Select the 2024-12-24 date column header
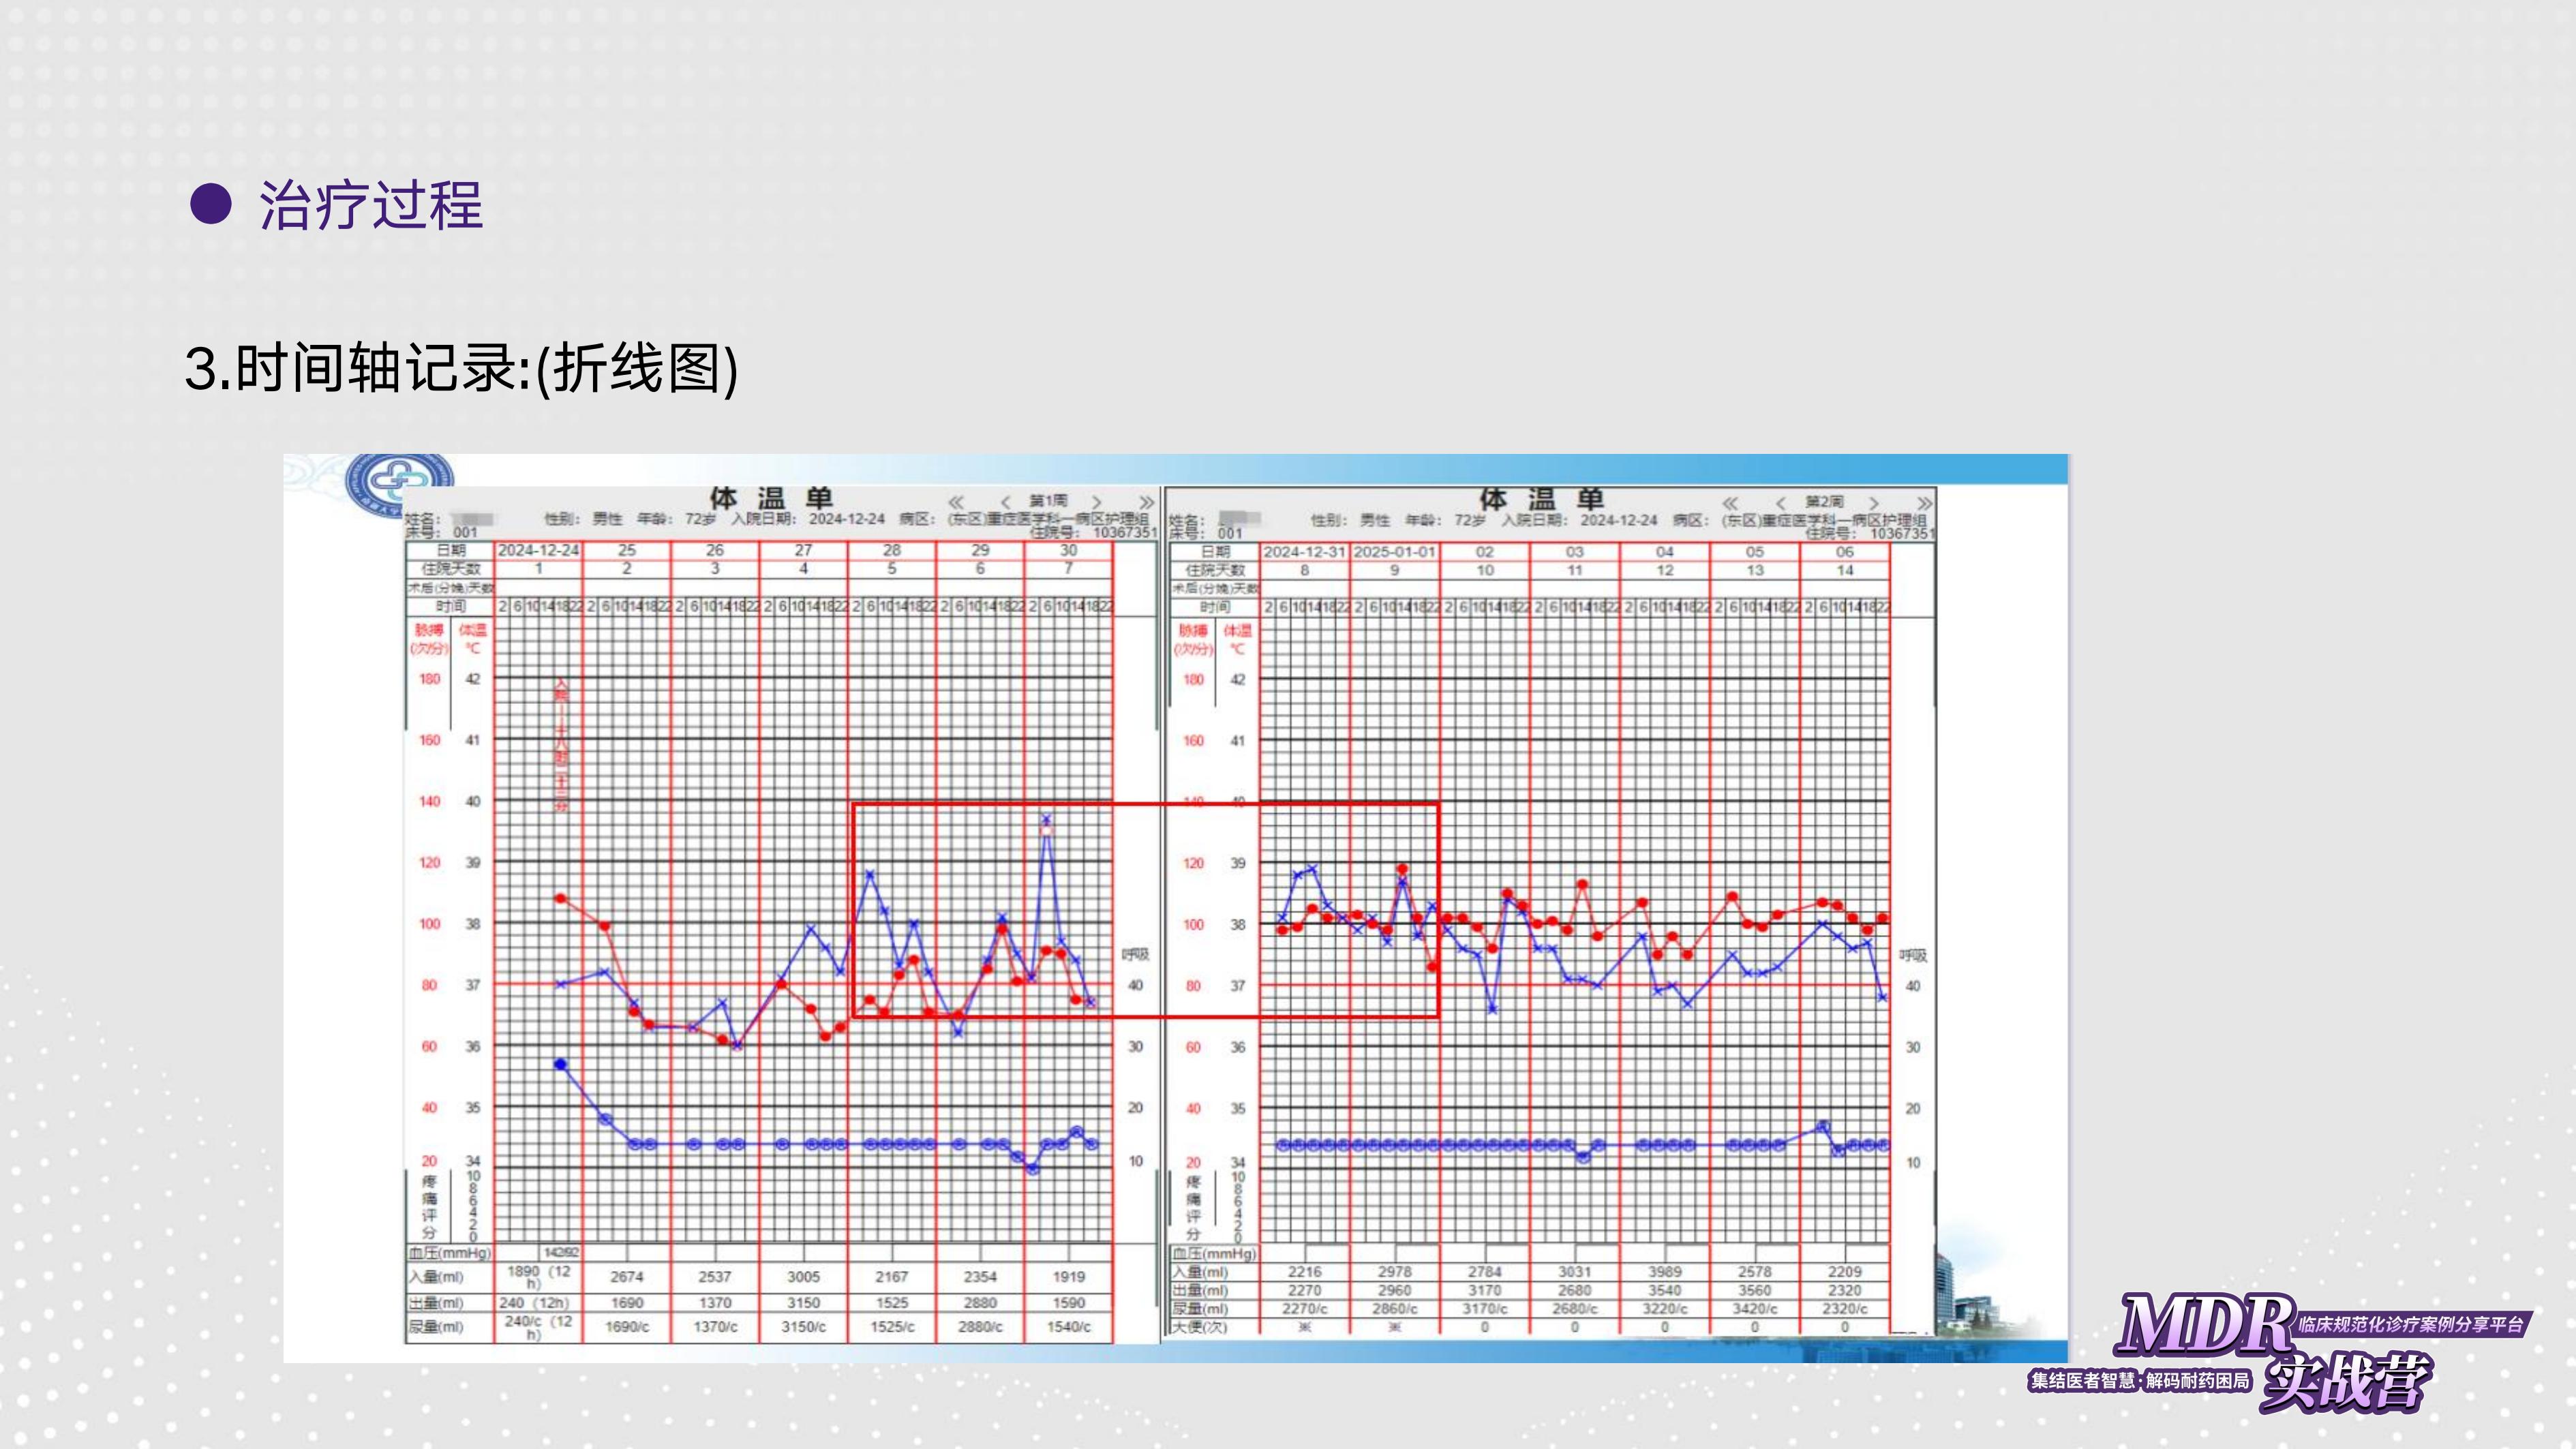Viewport: 2576px width, 1449px height. click(538, 550)
